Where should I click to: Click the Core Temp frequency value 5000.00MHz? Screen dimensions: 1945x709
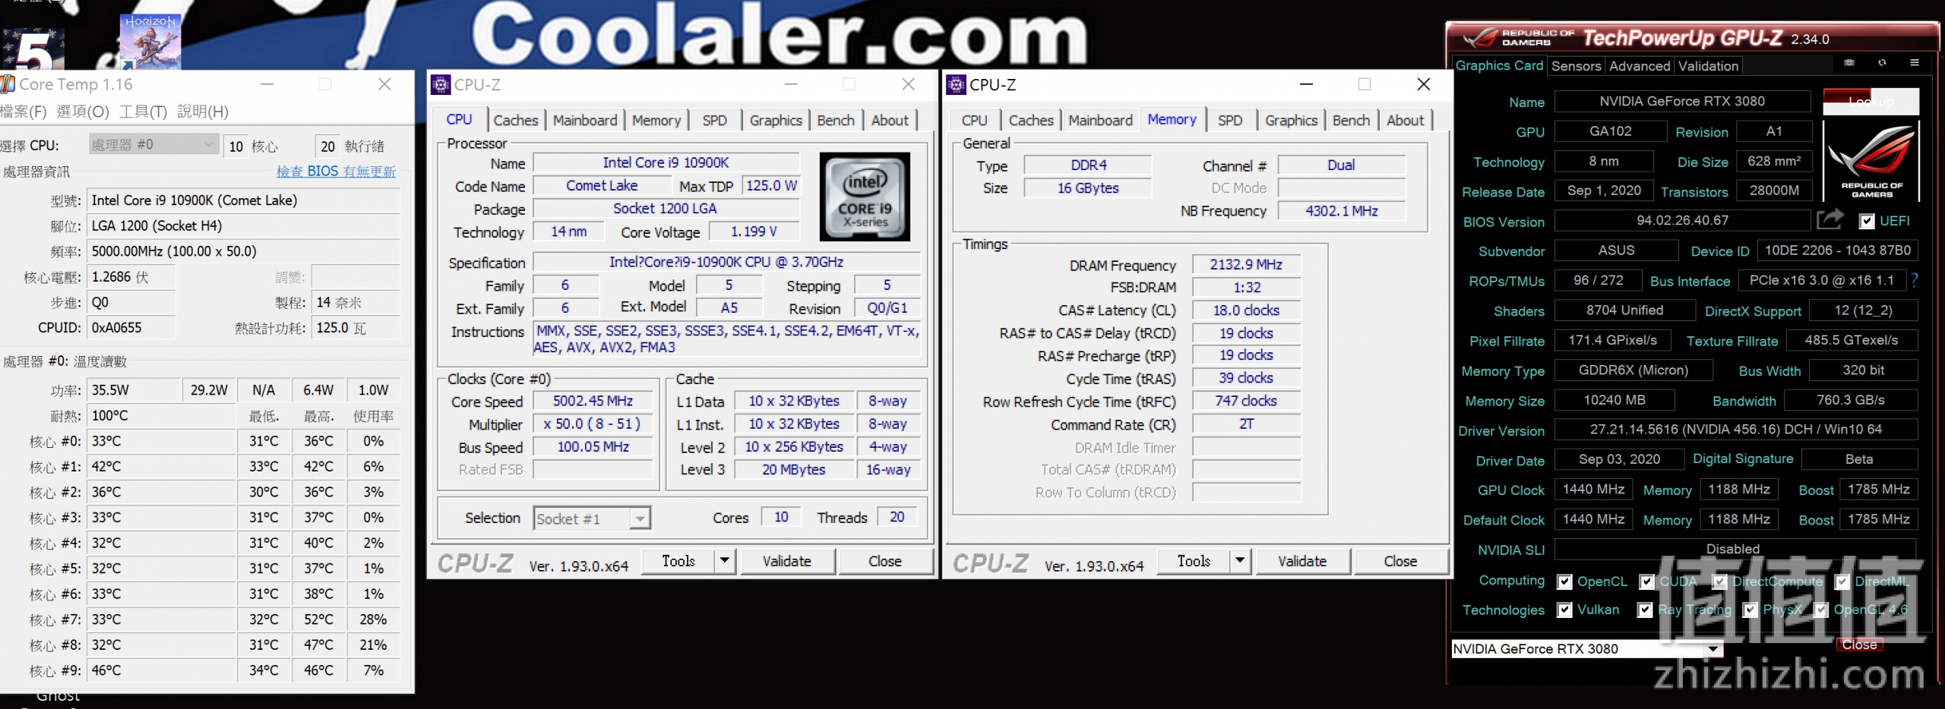point(243,251)
